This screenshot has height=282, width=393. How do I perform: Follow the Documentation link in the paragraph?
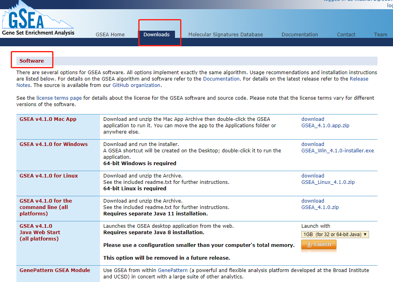tap(221, 79)
